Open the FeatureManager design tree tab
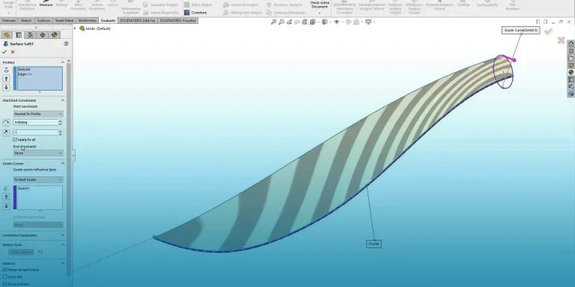 [x=6, y=35]
